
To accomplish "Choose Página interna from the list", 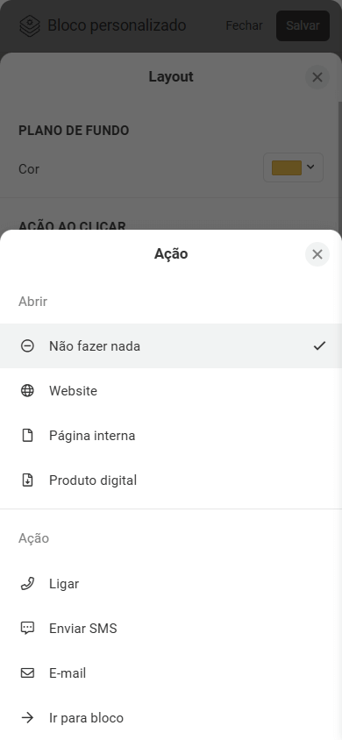I will tap(171, 435).
